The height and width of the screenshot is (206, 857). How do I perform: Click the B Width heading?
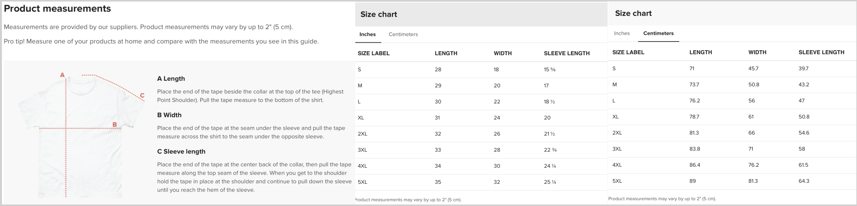pyautogui.click(x=169, y=115)
